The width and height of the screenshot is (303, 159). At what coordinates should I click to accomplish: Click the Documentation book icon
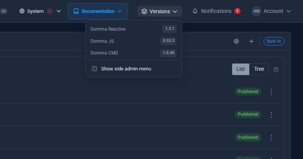coord(76,11)
